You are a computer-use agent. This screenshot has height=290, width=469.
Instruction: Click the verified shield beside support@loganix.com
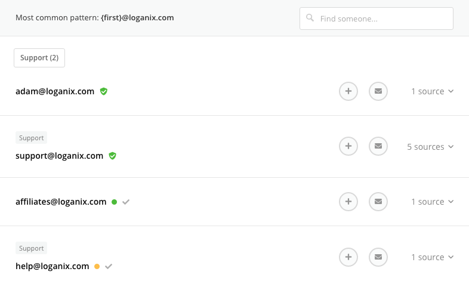click(113, 156)
